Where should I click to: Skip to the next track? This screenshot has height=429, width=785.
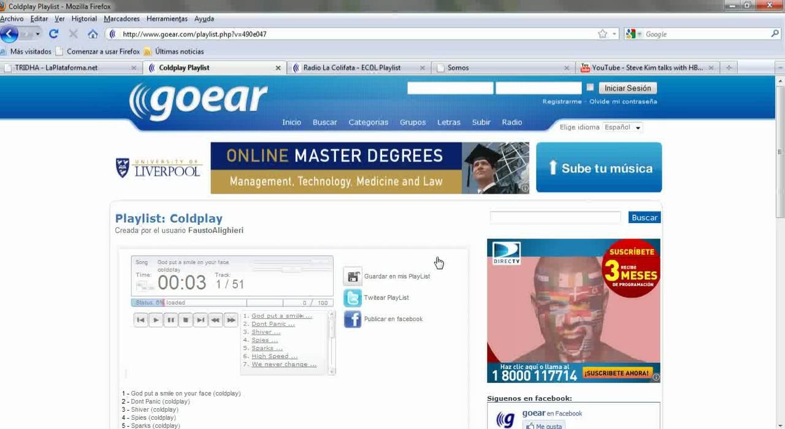tap(201, 320)
